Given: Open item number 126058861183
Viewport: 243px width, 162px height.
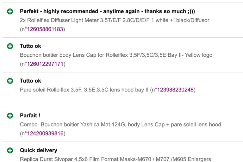Looking at the screenshot, I should point(45,29).
